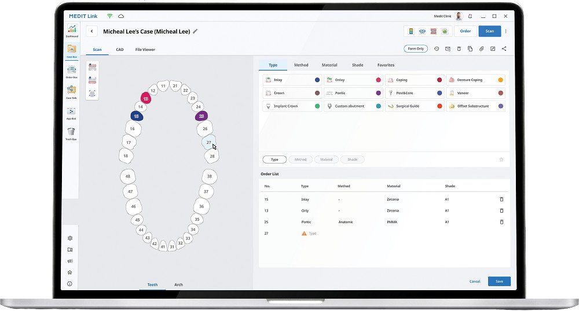The width and height of the screenshot is (579, 311).
Task: Go back using the left chevron button
Action: coord(91,31)
